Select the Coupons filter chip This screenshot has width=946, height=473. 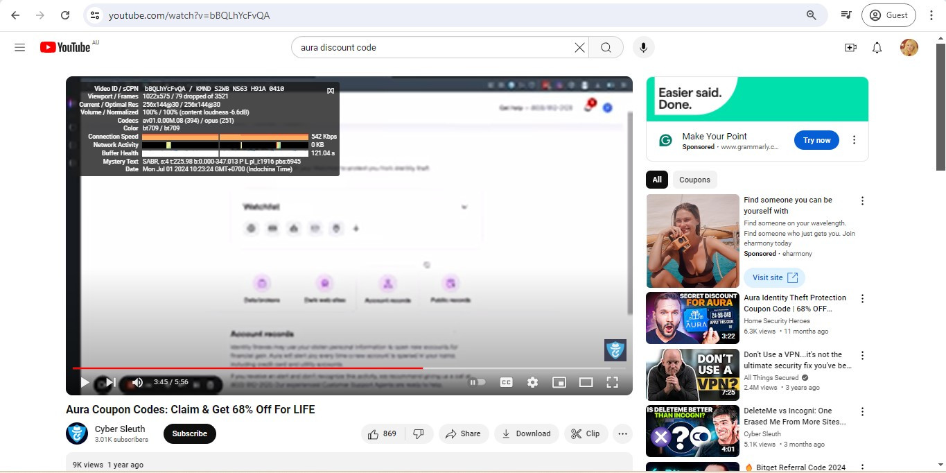click(694, 180)
